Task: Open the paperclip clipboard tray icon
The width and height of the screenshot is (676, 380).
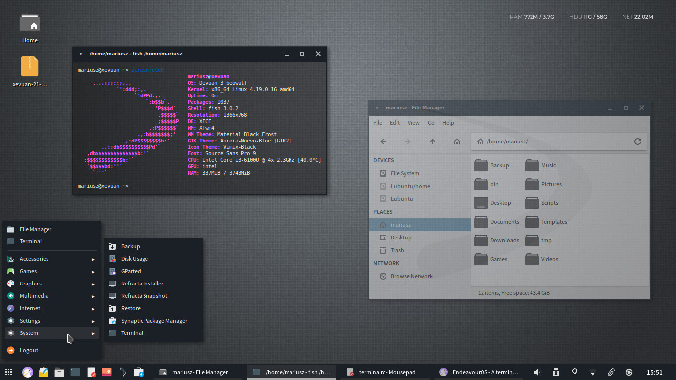Action: pyautogui.click(x=611, y=372)
